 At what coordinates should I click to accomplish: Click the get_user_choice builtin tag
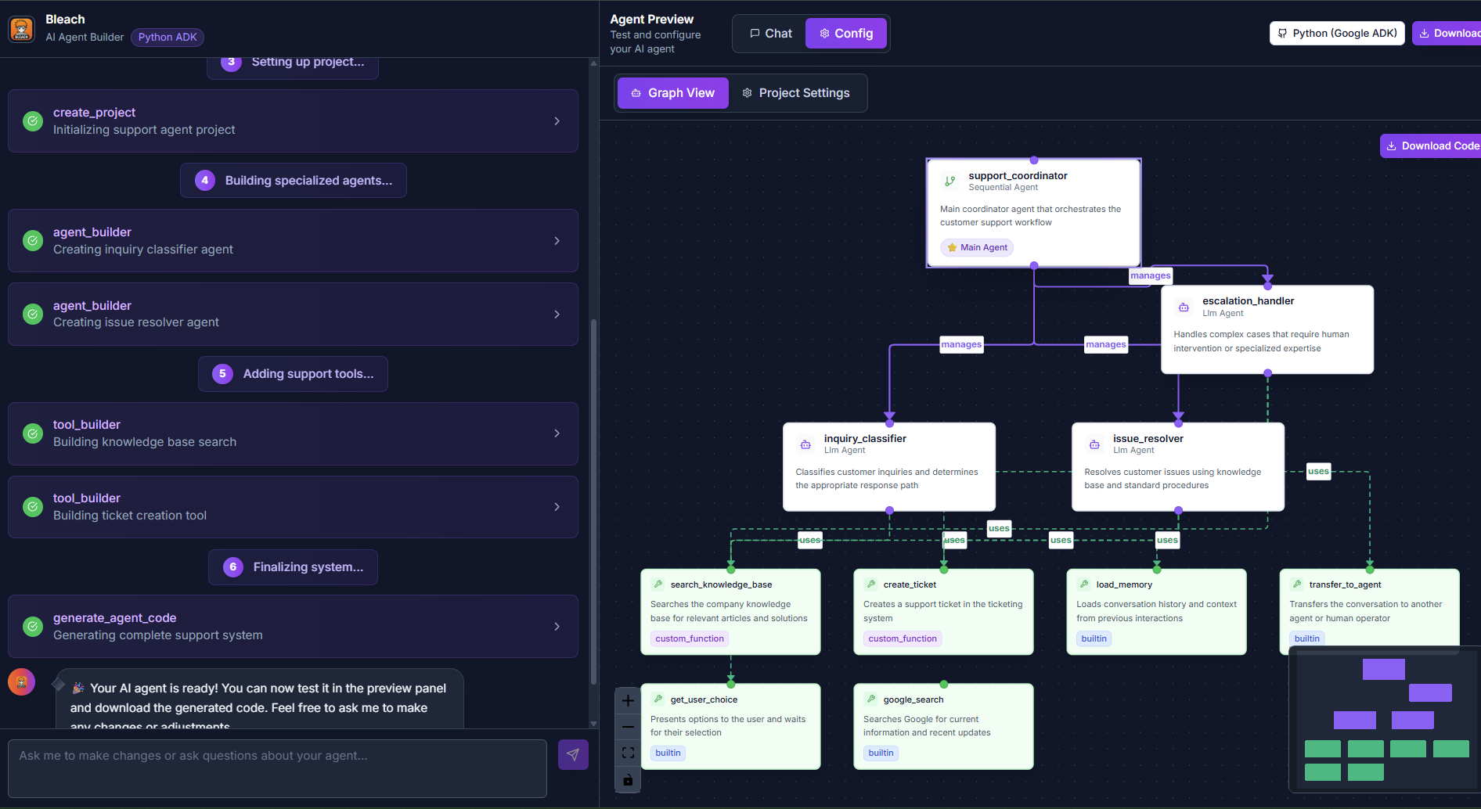click(668, 753)
